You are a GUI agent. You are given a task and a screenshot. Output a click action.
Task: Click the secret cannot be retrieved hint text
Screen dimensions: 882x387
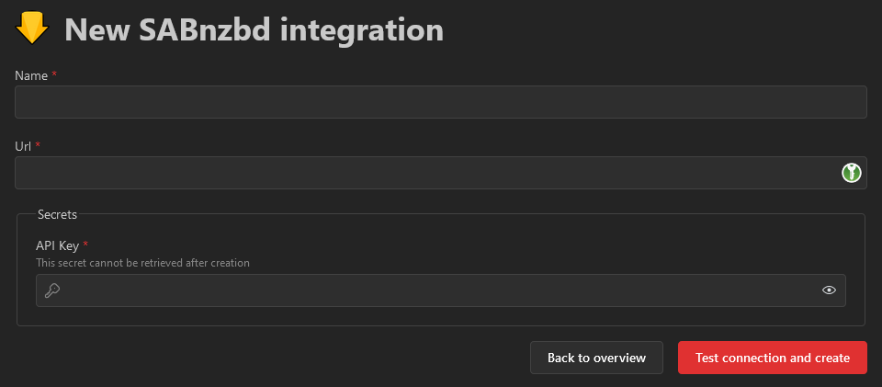point(142,263)
